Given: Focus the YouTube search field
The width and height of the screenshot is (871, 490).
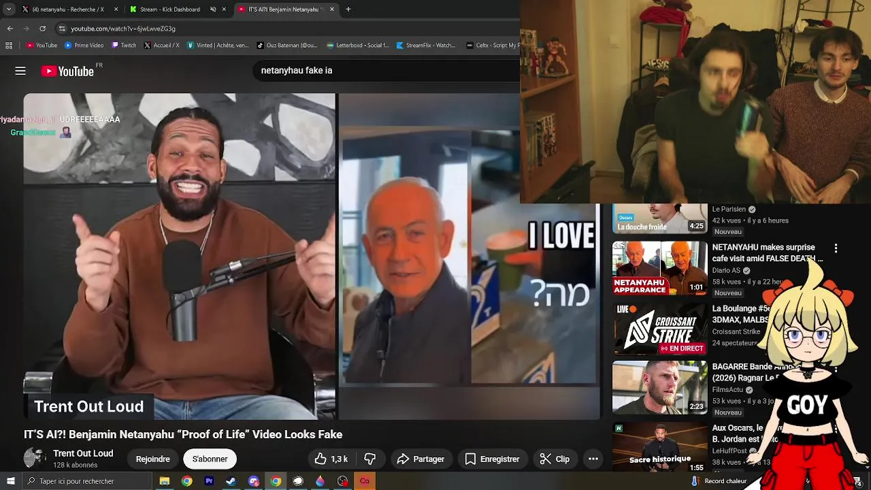Looking at the screenshot, I should 387,71.
